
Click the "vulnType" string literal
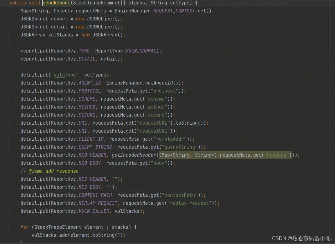click(65, 75)
